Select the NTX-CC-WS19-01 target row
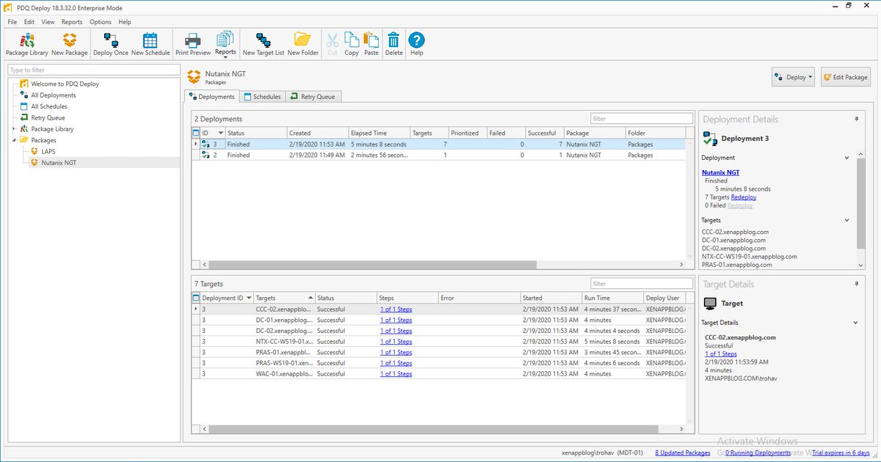This screenshot has width=881, height=462. [438, 342]
